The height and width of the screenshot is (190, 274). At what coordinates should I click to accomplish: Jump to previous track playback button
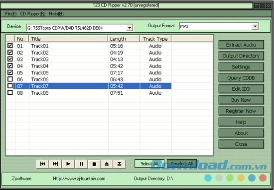42,164
